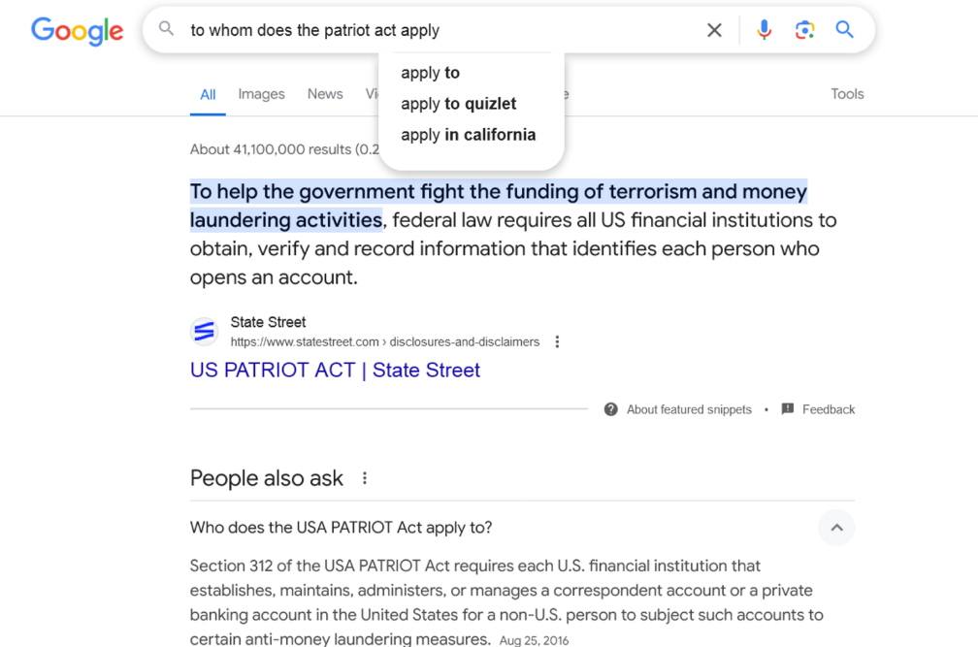Open Google Lens image search
Screen dimensions: 978x647
pyautogui.click(x=804, y=30)
